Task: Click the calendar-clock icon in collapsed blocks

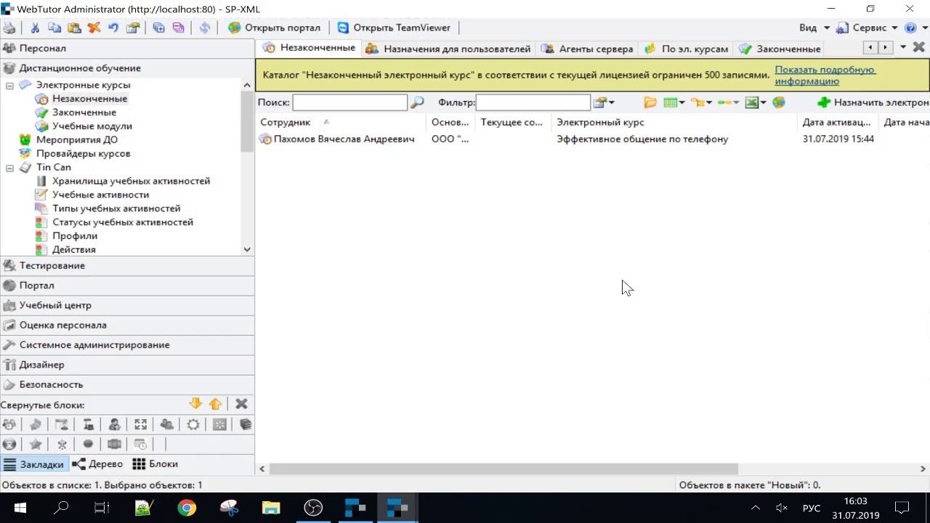Action: 141,444
